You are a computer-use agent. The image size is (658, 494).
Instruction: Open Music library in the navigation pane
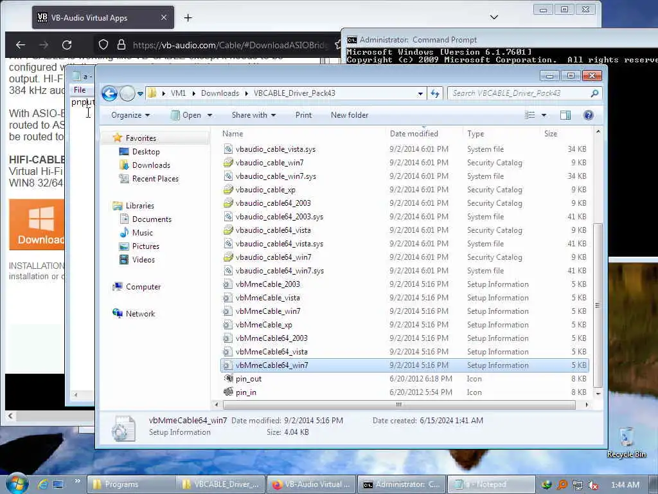tap(142, 233)
